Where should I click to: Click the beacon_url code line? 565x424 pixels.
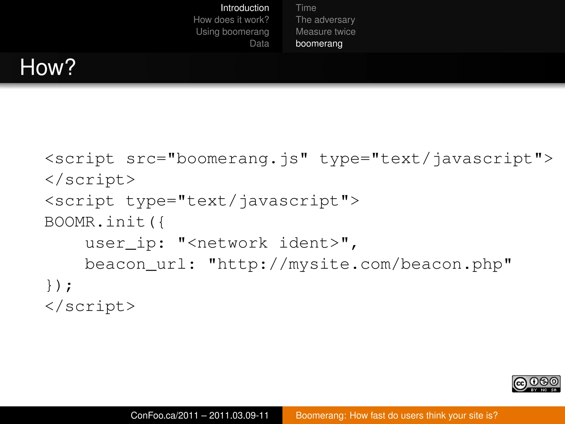click(298, 265)
